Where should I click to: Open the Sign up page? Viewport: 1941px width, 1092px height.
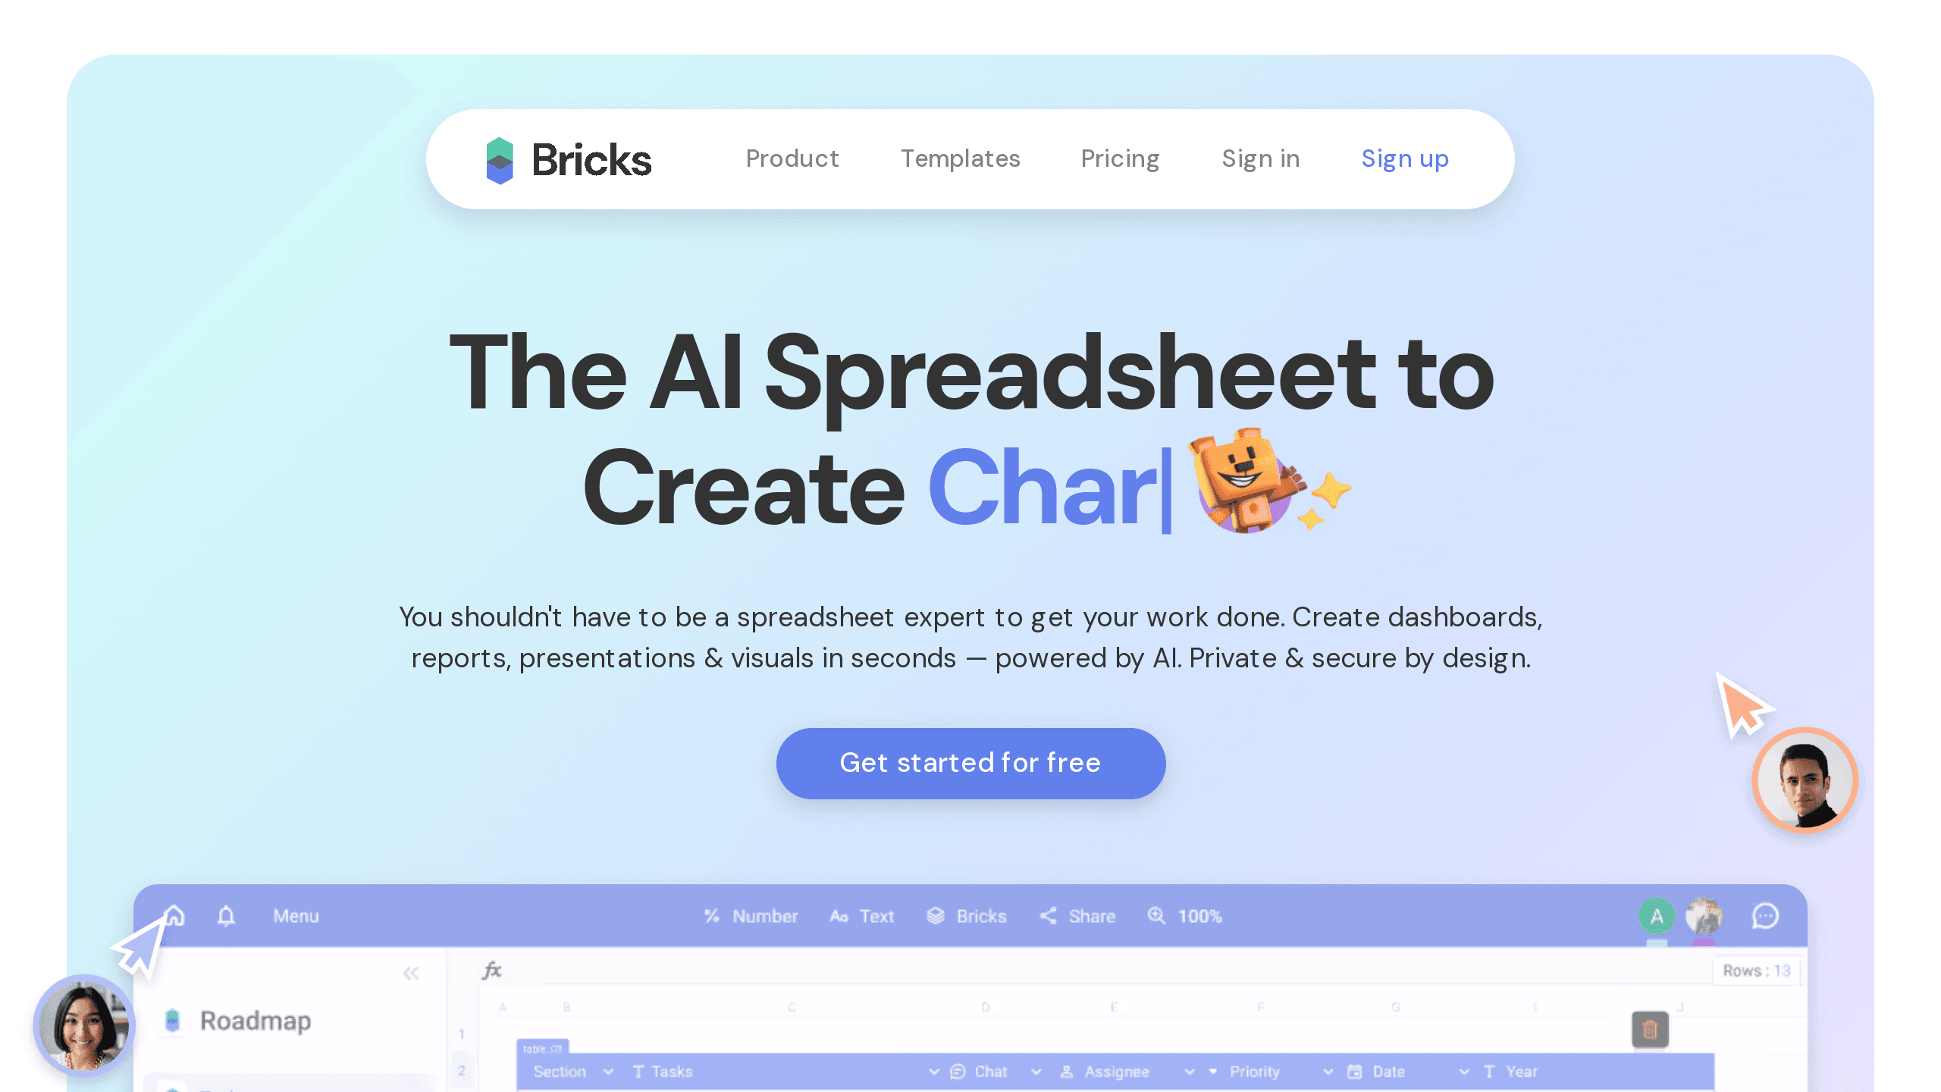(x=1405, y=158)
